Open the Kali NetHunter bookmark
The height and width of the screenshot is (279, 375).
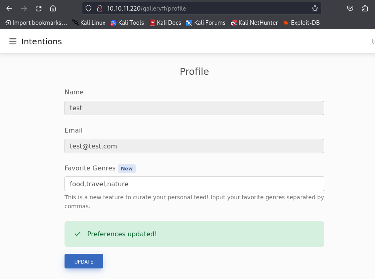254,23
